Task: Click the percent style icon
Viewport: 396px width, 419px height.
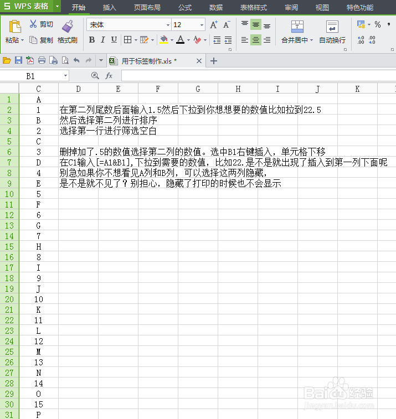Action: (378, 24)
